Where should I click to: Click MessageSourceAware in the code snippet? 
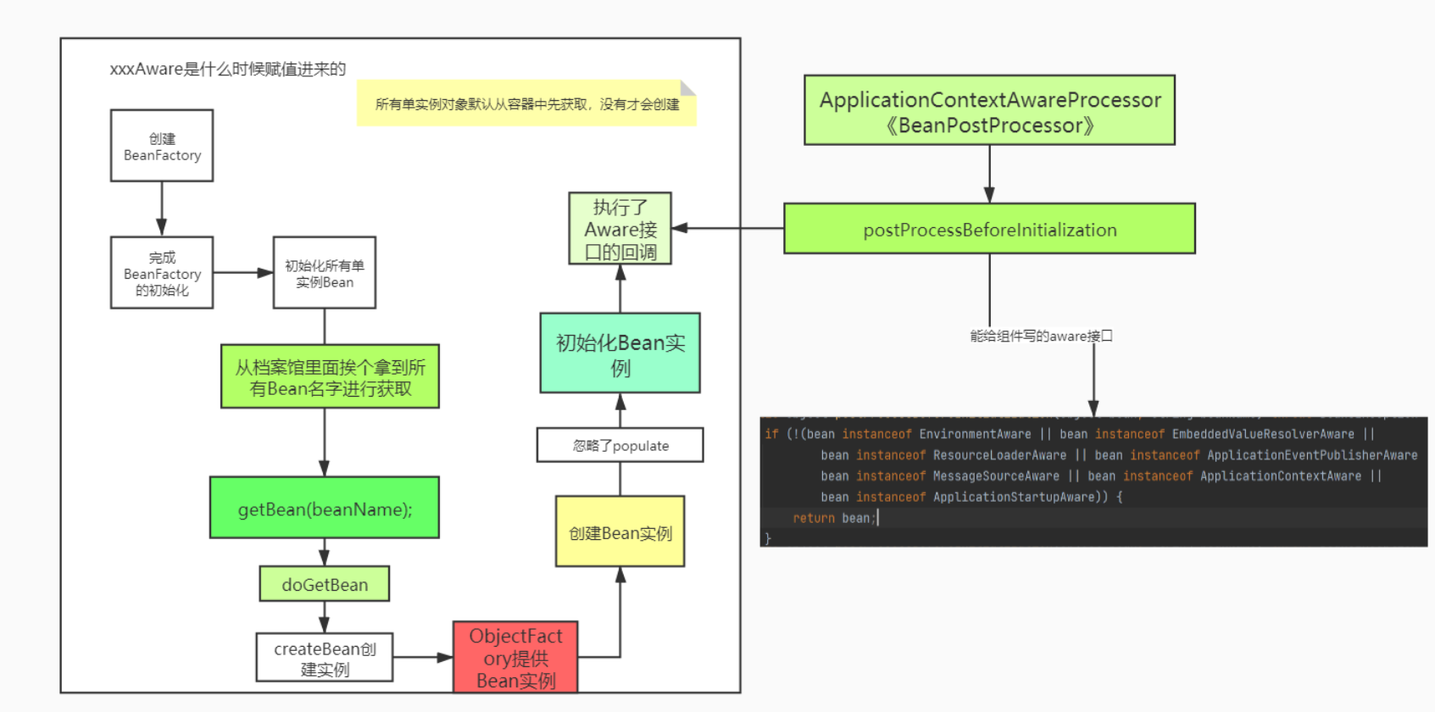pyautogui.click(x=996, y=476)
